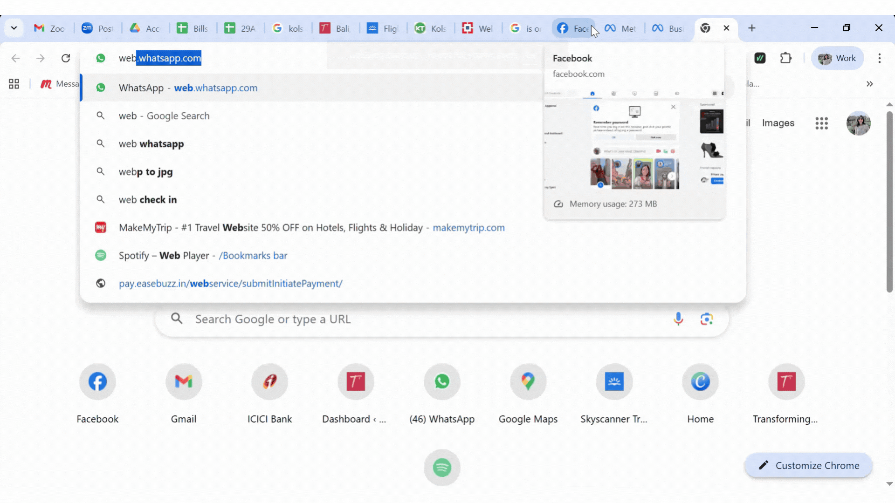
Task: Click the Extensions puzzle piece icon
Action: (786, 58)
